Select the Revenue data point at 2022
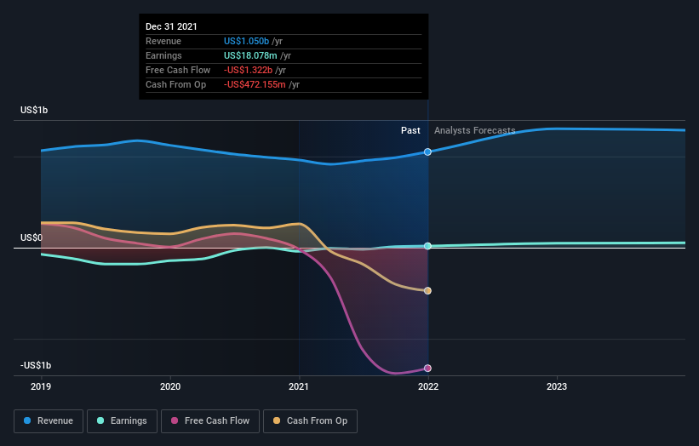 point(427,152)
